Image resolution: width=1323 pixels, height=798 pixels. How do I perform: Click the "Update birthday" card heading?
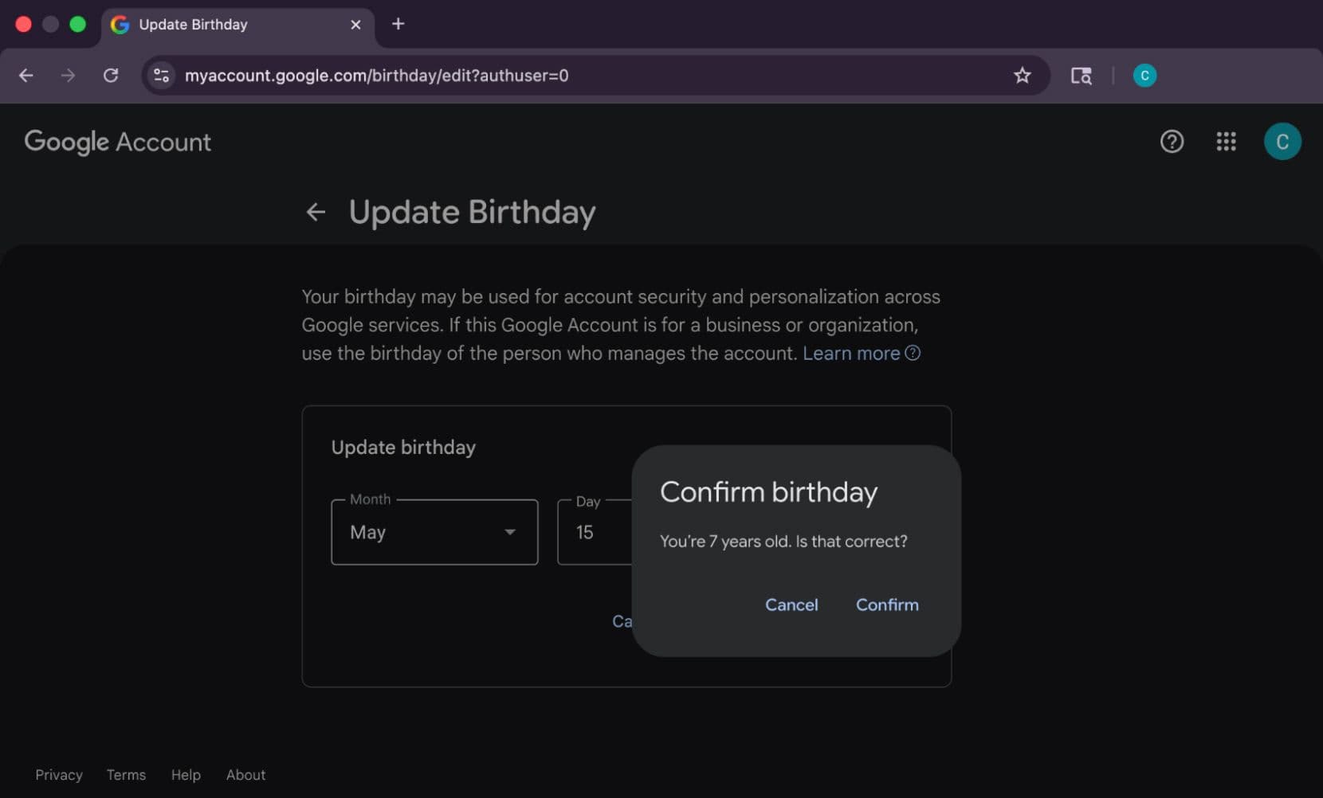click(403, 448)
